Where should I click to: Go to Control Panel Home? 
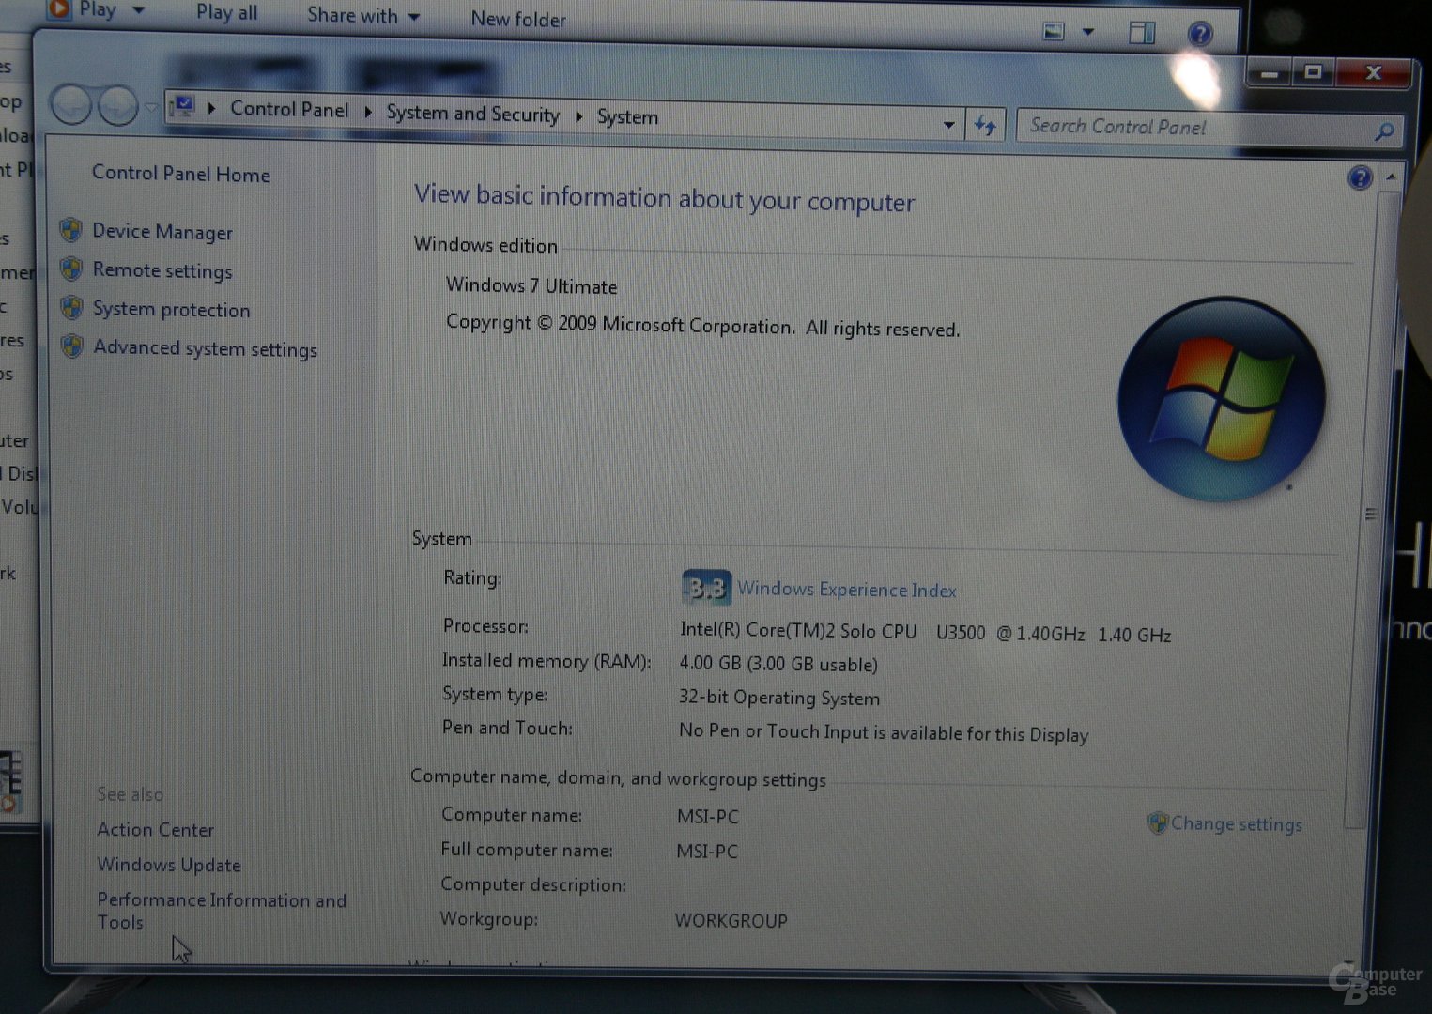pyautogui.click(x=180, y=174)
